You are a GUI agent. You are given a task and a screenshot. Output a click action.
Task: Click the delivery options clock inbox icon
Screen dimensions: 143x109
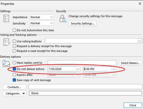point(6,63)
